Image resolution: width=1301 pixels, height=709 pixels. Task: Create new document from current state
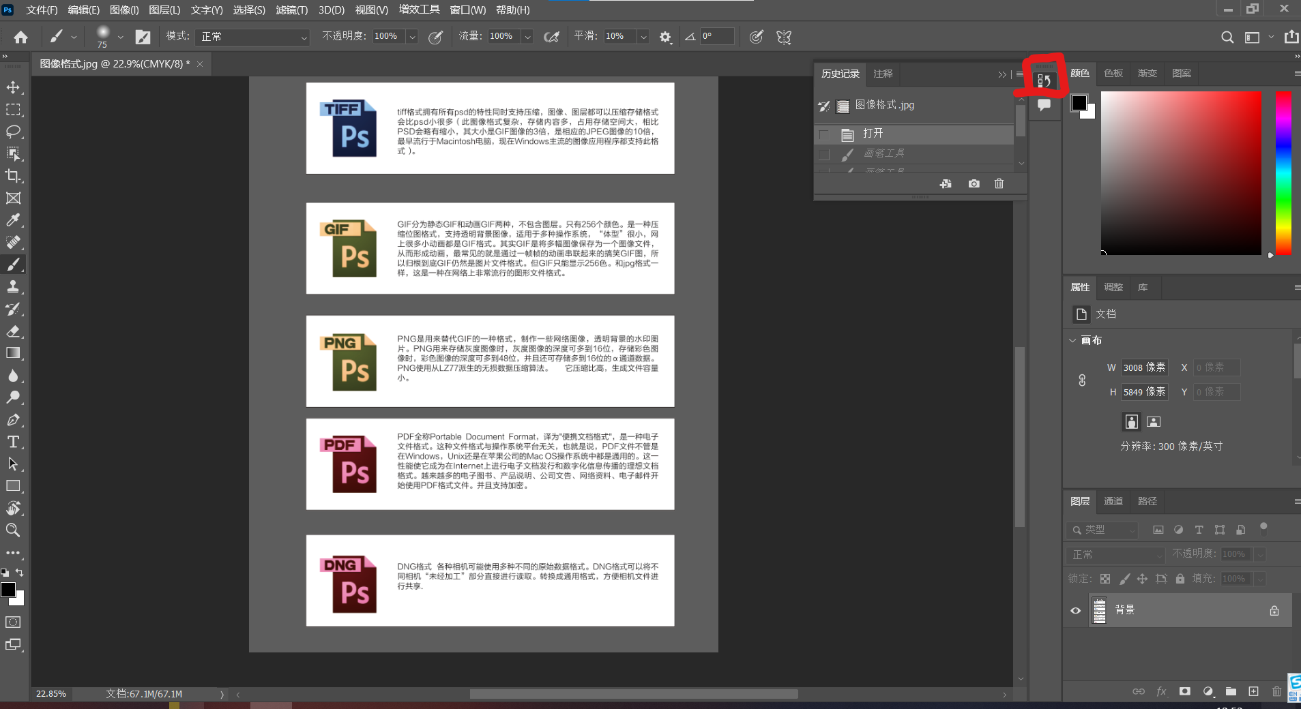(946, 183)
